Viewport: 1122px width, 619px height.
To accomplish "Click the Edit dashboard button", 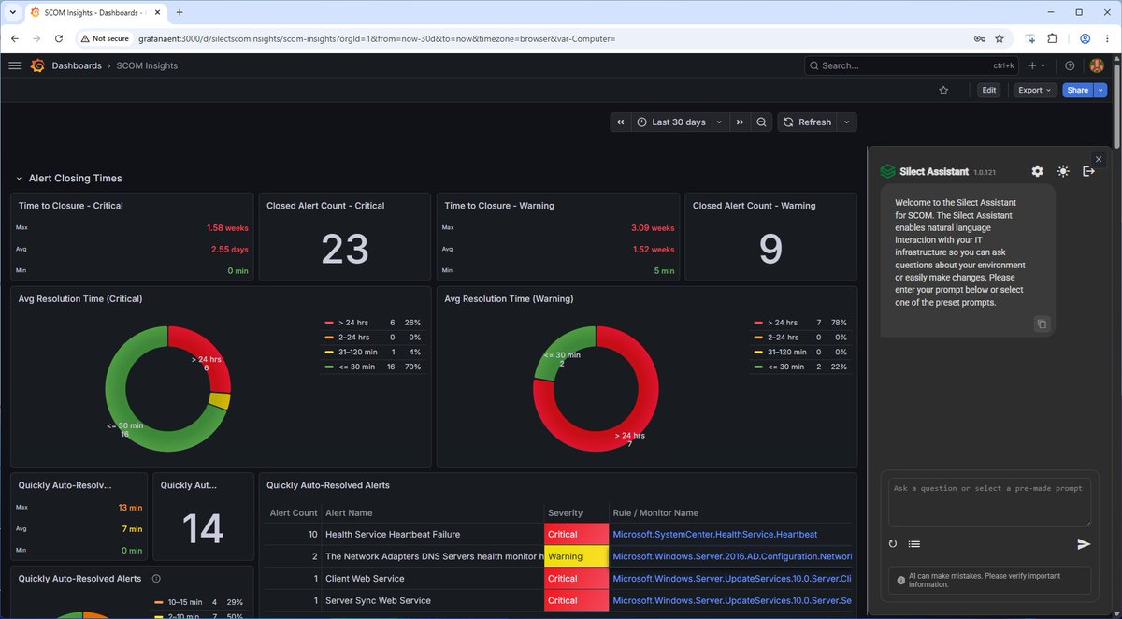I will (x=988, y=90).
